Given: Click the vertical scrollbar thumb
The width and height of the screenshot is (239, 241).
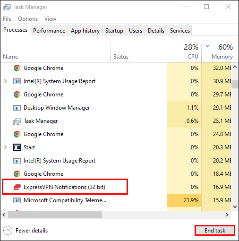Looking at the screenshot, I should (x=235, y=85).
